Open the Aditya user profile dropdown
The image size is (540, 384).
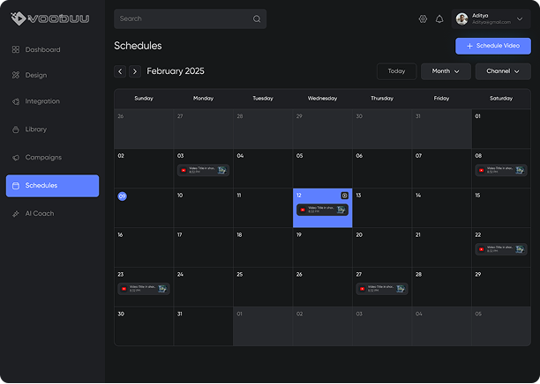491,18
